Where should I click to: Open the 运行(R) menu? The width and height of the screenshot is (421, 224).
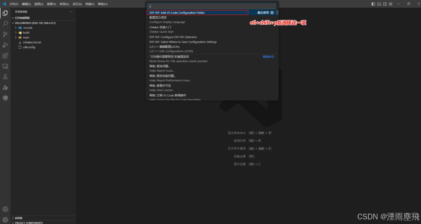[77, 4]
